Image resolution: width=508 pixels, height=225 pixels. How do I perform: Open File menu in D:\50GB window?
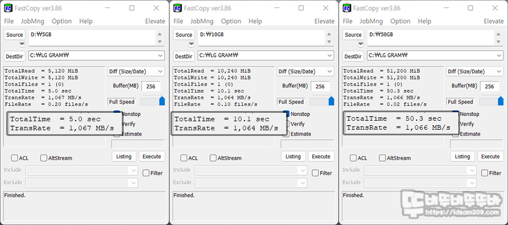(347, 21)
